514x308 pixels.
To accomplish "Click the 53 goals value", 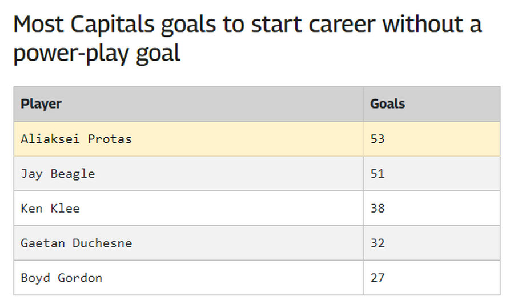I will (378, 139).
